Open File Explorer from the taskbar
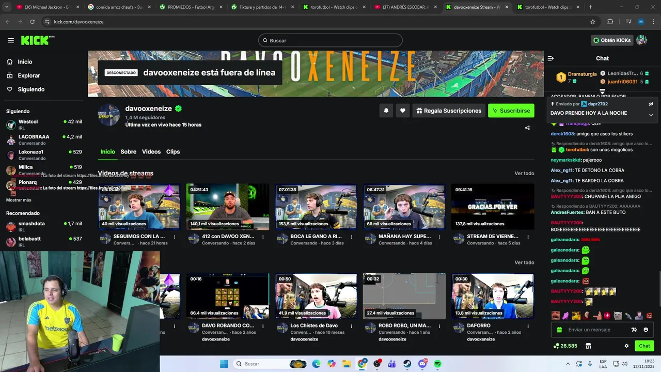 347,364
